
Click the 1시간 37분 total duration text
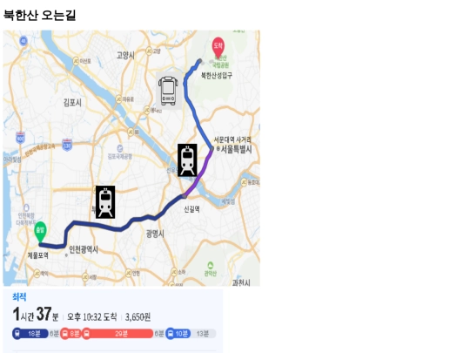(x=36, y=315)
